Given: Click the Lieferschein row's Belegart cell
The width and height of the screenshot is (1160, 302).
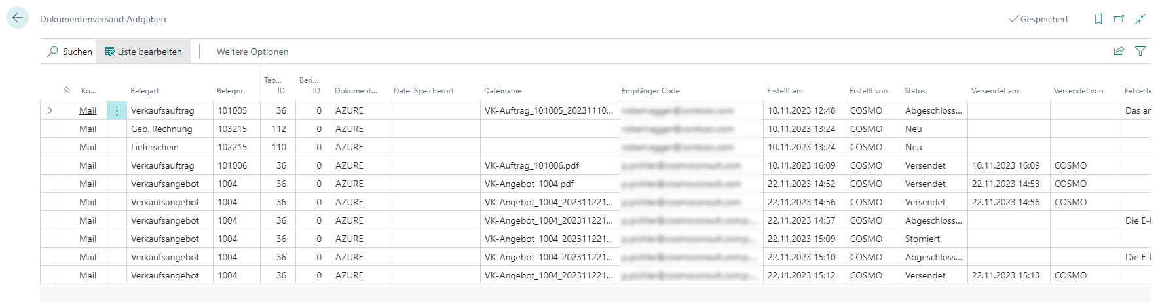Looking at the screenshot, I should (x=155, y=148).
